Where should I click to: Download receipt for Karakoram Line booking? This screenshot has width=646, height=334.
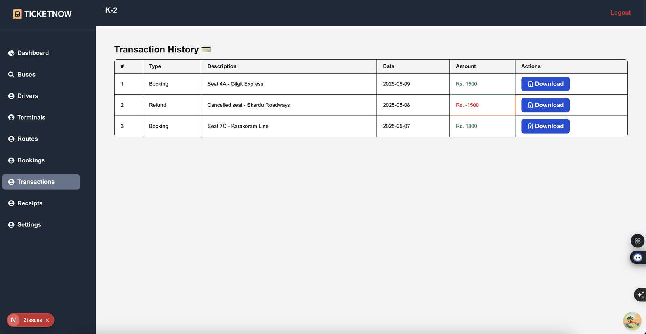point(545,126)
